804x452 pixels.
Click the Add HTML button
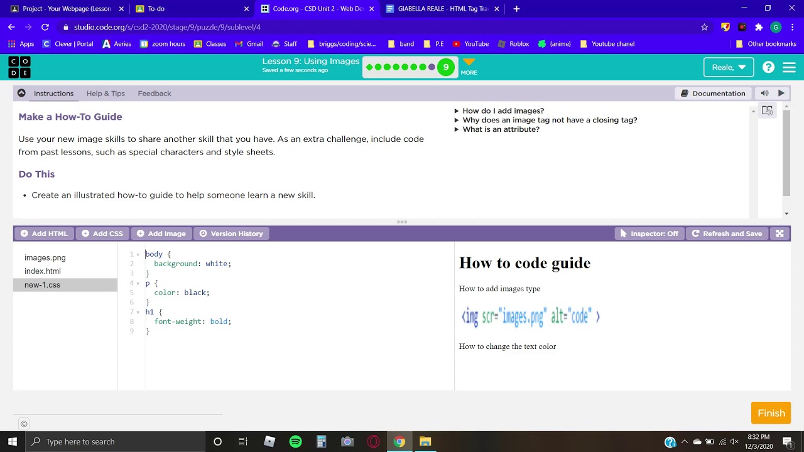coord(44,234)
